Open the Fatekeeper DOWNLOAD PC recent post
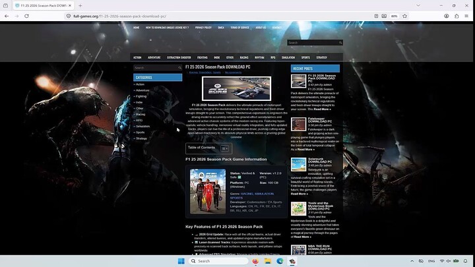Screen dimensions: 475x267 coord(319,120)
